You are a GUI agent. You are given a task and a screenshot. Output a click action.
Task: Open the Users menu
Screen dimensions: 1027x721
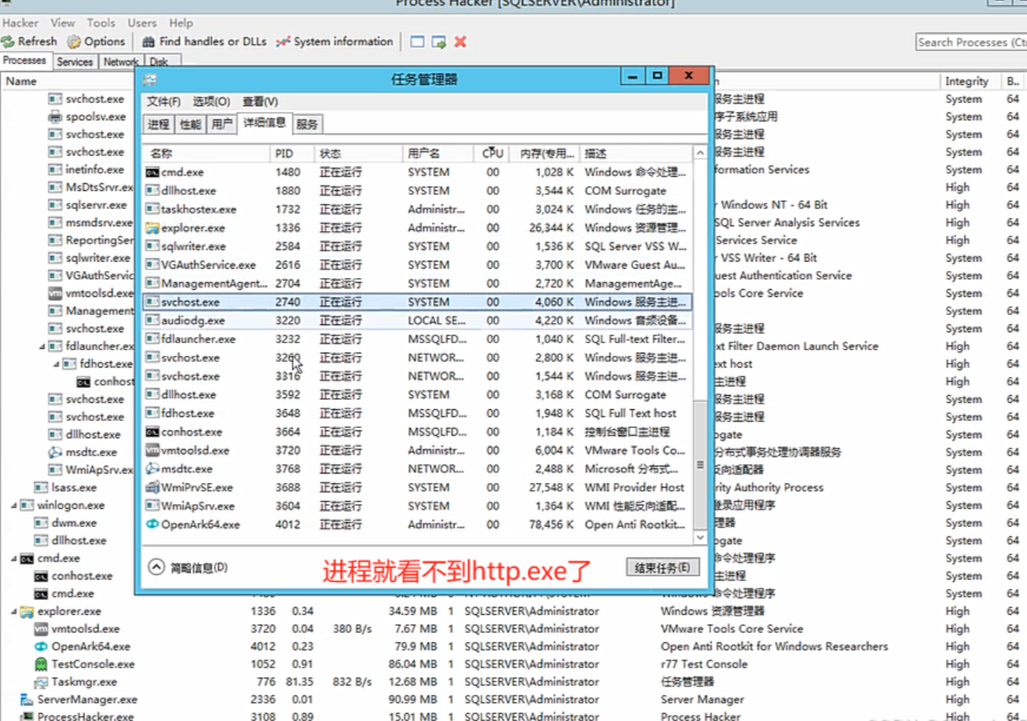(x=142, y=23)
